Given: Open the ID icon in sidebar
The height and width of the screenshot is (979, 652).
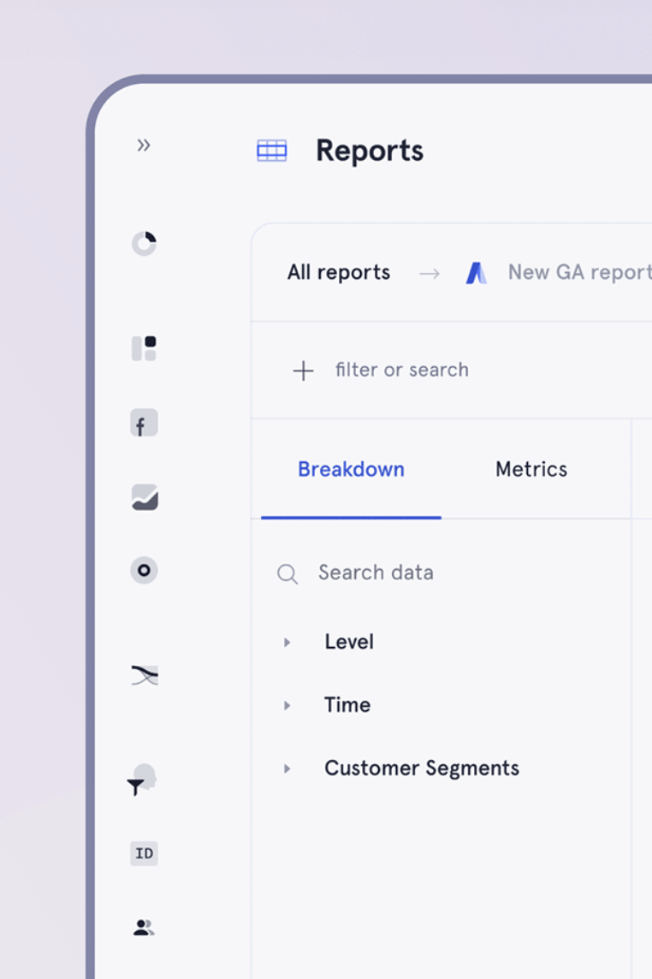Looking at the screenshot, I should [x=144, y=853].
